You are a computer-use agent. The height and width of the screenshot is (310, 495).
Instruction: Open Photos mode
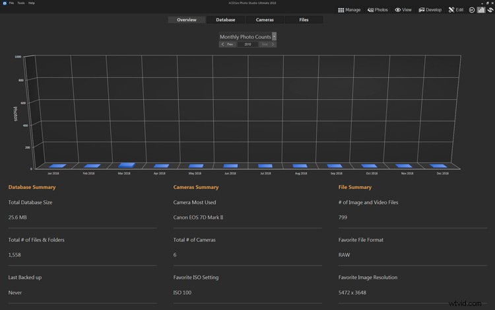(x=378, y=10)
